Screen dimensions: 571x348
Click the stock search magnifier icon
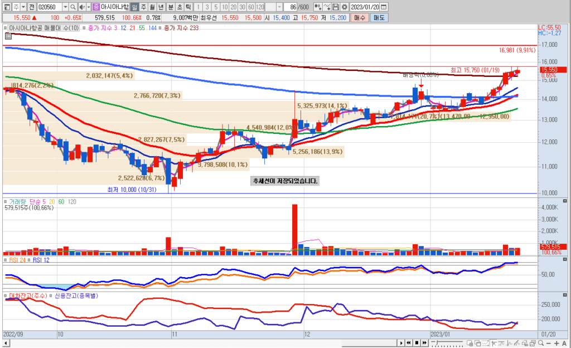[74, 7]
